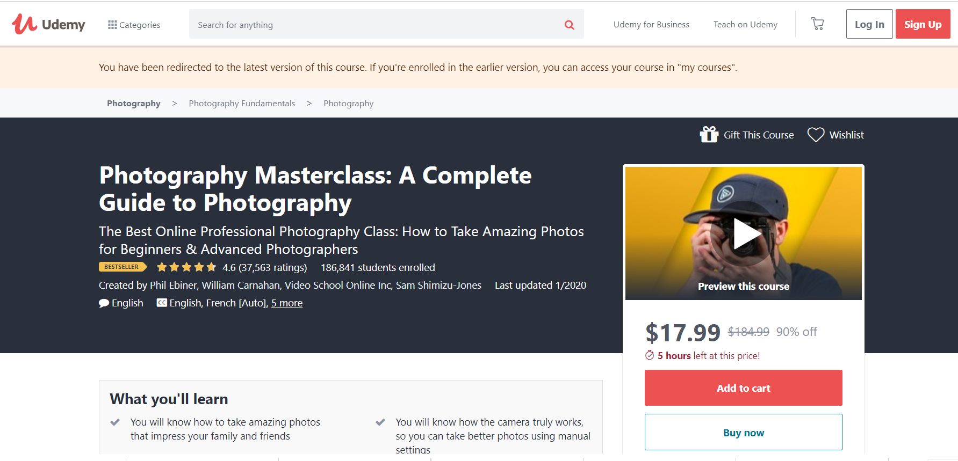Click the speech bubble language icon
Image resolution: width=958 pixels, height=461 pixels.
click(104, 303)
